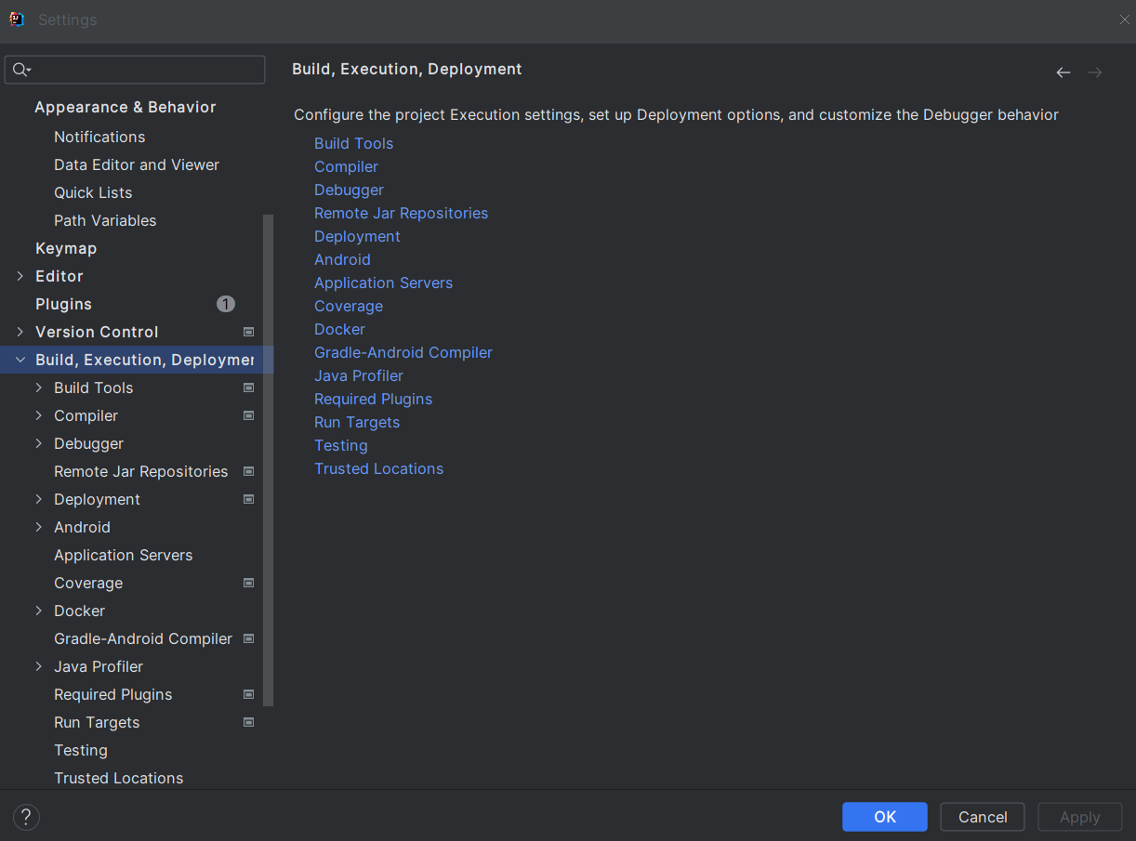Viewport: 1136px width, 841px height.
Task: Click project-level icon beside Required Plugins row
Action: 248,694
